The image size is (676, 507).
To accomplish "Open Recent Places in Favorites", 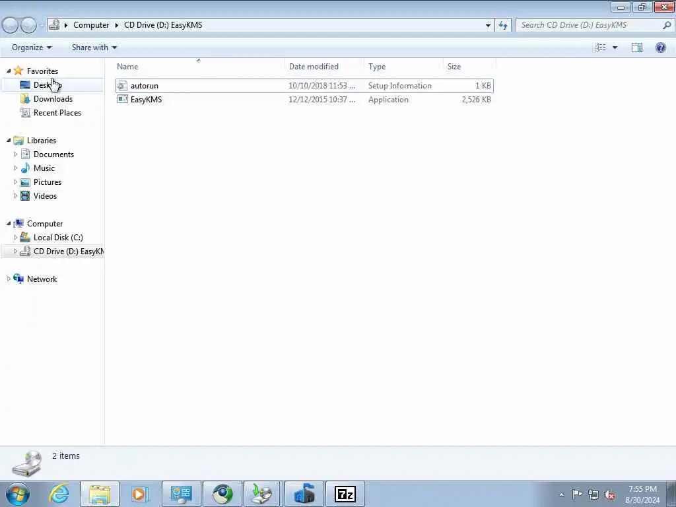I will pos(57,112).
